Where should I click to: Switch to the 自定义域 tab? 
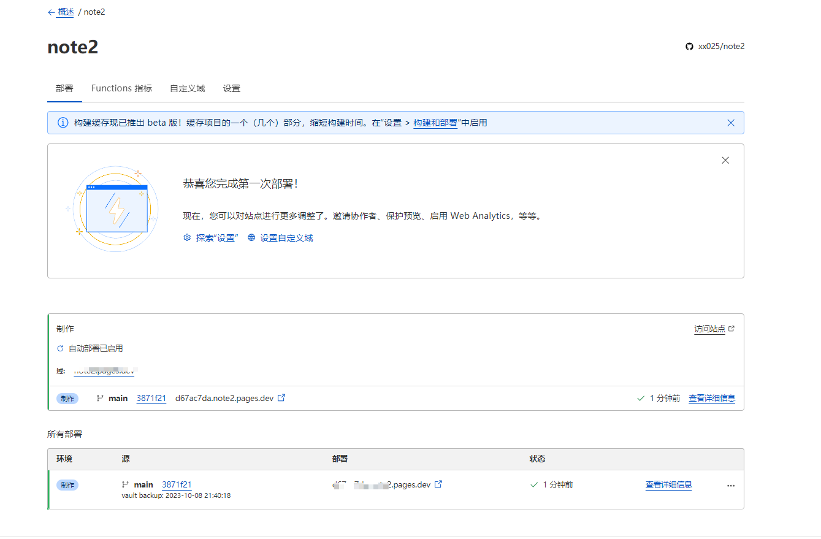coord(187,88)
